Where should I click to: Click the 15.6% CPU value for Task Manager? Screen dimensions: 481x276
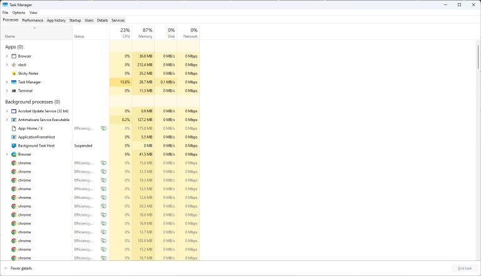tap(125, 82)
